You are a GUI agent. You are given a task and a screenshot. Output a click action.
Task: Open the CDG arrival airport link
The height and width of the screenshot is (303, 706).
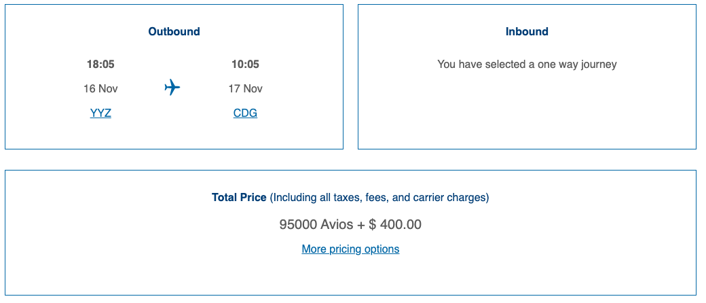(x=245, y=113)
